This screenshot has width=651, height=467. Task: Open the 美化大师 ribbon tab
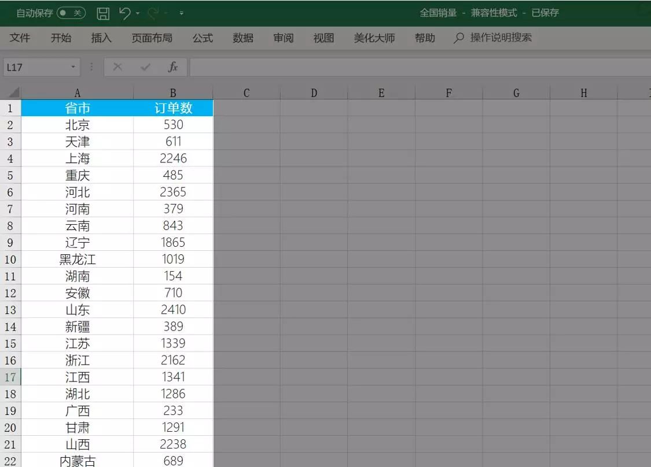(374, 38)
